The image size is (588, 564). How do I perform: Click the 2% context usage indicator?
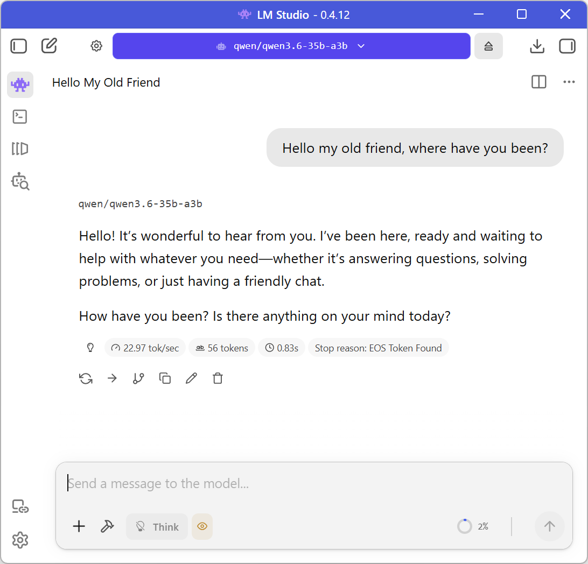[x=474, y=526]
